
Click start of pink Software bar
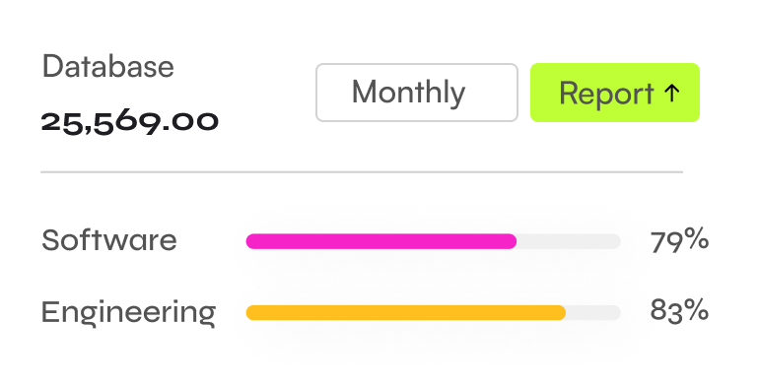pos(252,241)
